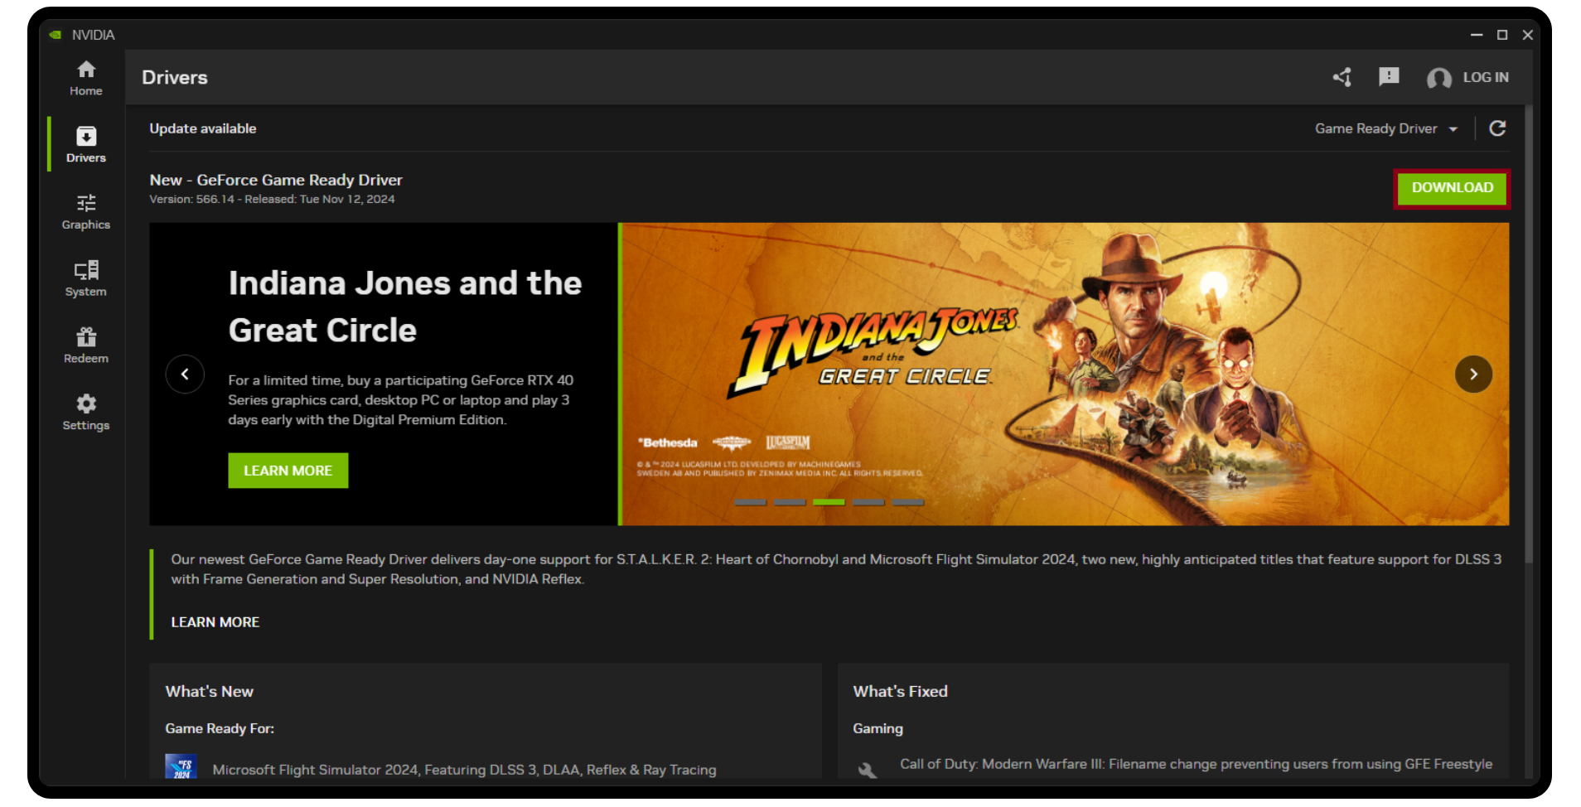Select the Drivers sidebar tab

(85, 145)
